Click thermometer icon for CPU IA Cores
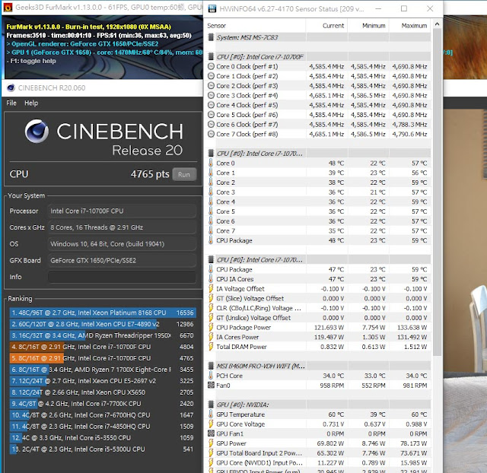The image size is (487, 473). point(211,279)
